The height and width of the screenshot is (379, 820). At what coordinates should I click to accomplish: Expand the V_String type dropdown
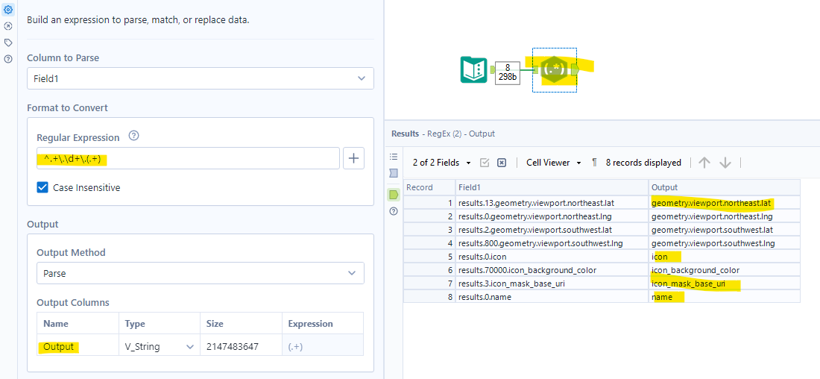(190, 347)
